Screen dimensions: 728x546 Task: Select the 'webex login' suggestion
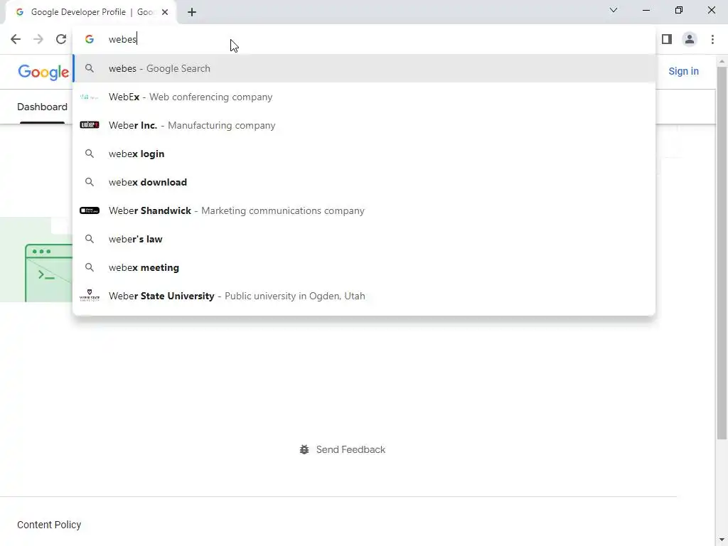pos(364,154)
